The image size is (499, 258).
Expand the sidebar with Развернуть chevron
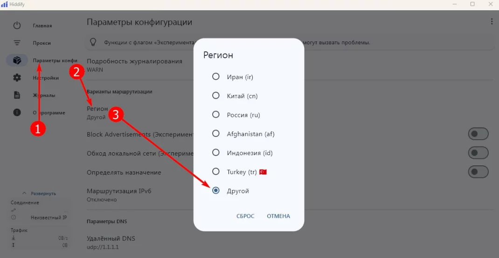(x=24, y=193)
